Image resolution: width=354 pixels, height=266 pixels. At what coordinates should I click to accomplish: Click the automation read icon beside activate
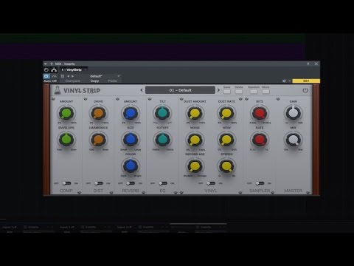(x=54, y=76)
